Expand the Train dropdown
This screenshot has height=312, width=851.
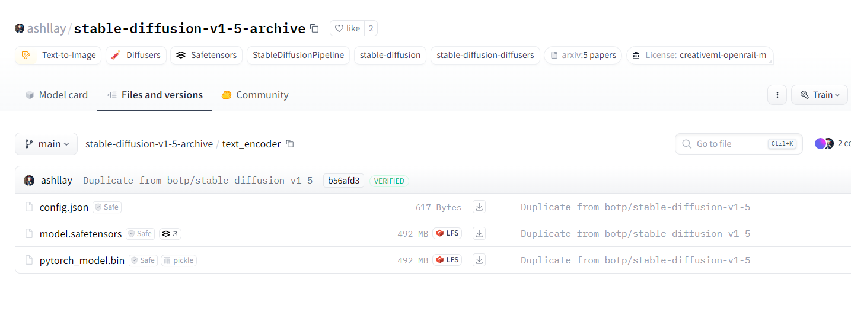(820, 95)
